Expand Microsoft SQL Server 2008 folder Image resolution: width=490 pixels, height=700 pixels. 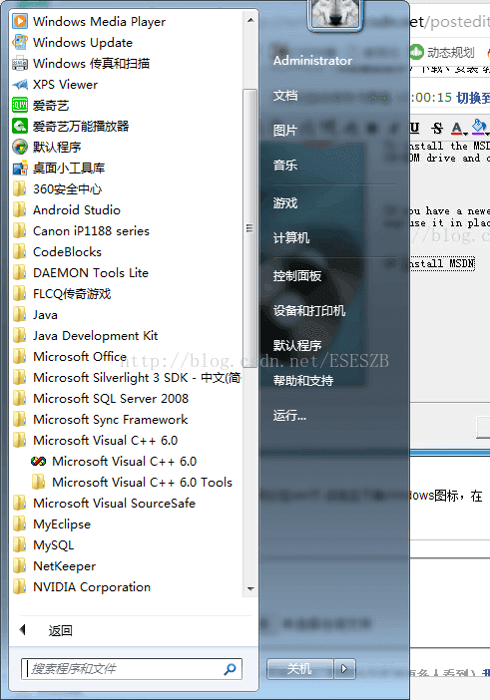111,398
